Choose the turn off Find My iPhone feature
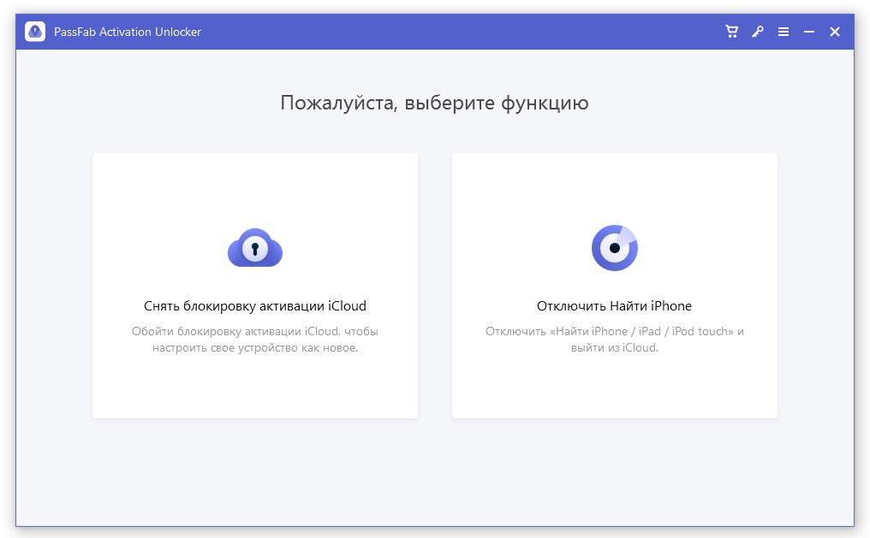Image resolution: width=870 pixels, height=538 pixels. pyautogui.click(x=614, y=285)
